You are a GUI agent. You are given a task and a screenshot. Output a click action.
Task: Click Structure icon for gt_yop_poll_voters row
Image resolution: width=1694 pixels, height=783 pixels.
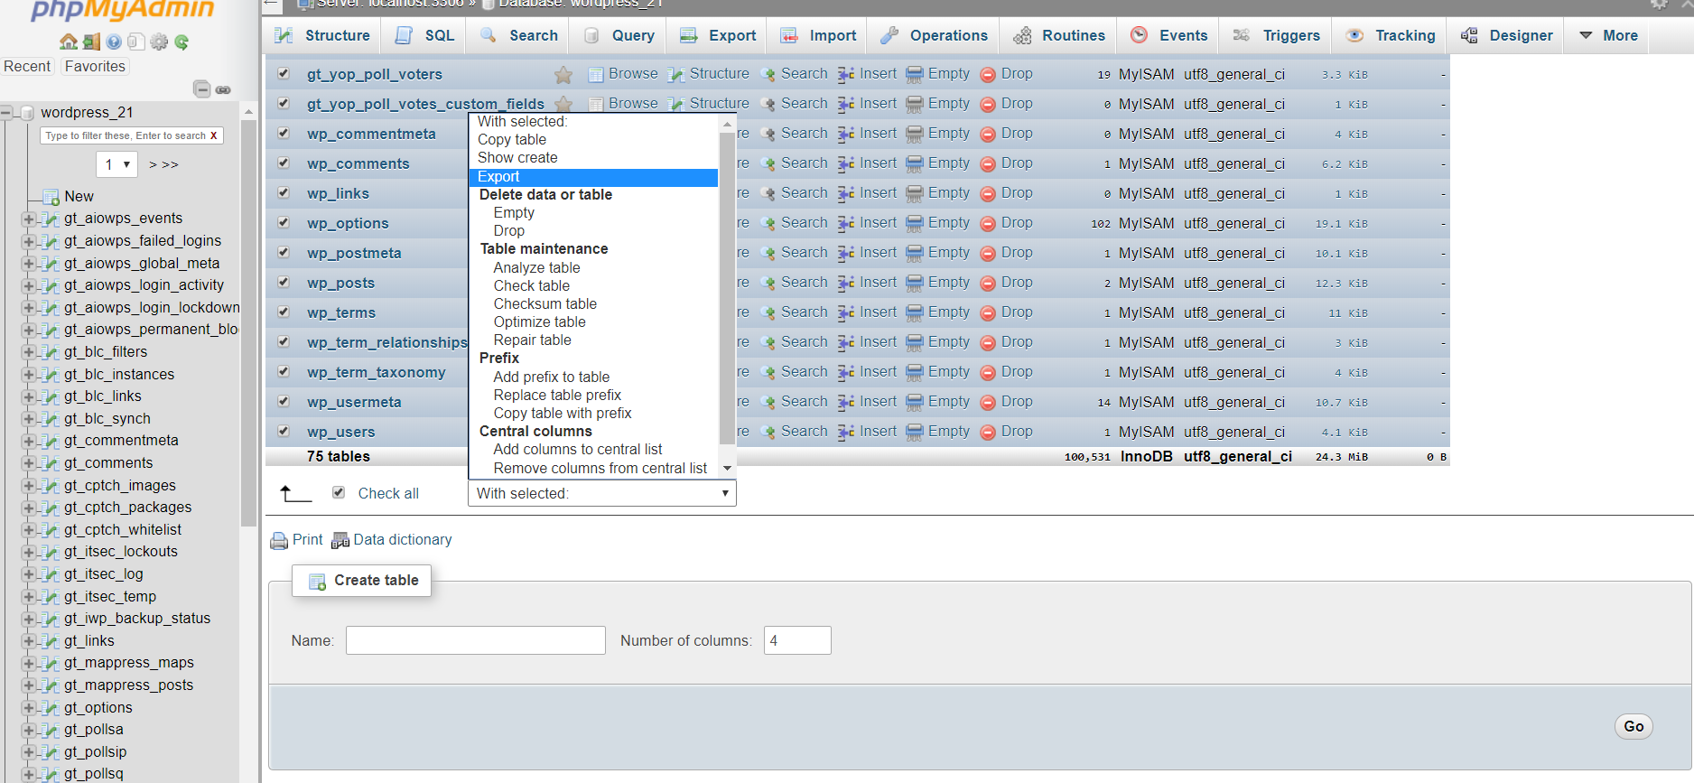(x=676, y=74)
